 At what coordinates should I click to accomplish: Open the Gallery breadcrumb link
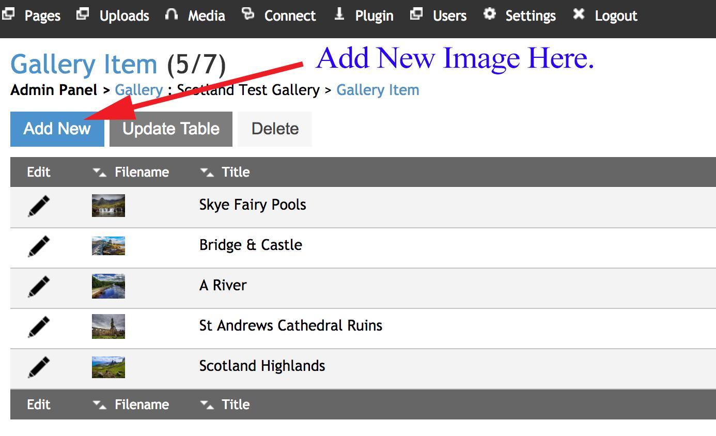138,89
